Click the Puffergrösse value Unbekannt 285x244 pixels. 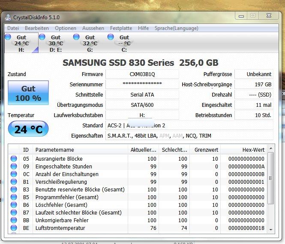[x=254, y=74]
